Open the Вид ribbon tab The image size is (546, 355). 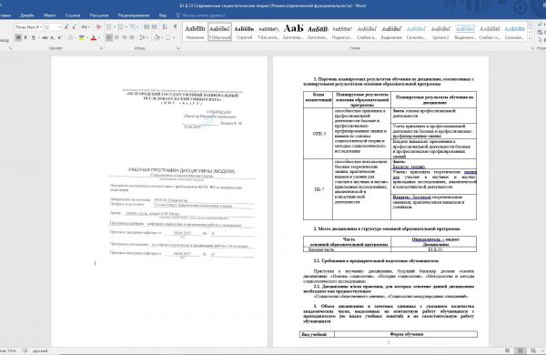[162, 15]
